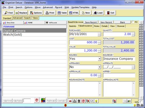Toggle the RO read-only checkbox
The width and height of the screenshot is (145, 108).
[133, 22]
